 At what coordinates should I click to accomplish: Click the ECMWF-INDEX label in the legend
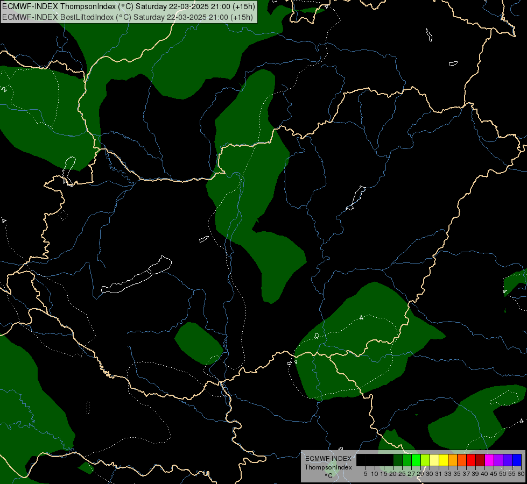point(328,459)
